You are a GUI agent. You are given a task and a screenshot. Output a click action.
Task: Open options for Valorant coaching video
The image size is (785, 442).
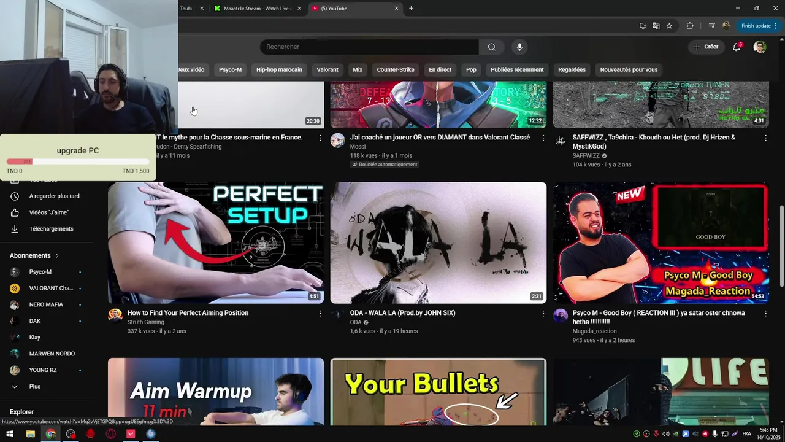(543, 138)
